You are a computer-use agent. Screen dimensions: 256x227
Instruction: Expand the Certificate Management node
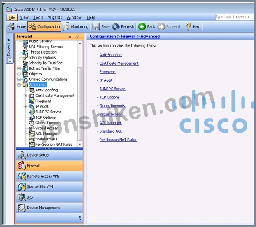click(25, 96)
